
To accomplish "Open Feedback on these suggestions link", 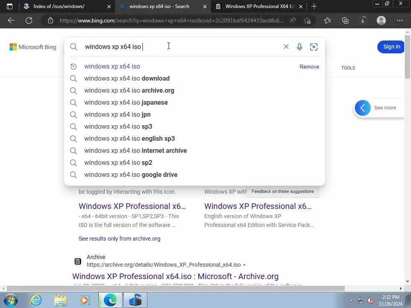I will [x=283, y=191].
